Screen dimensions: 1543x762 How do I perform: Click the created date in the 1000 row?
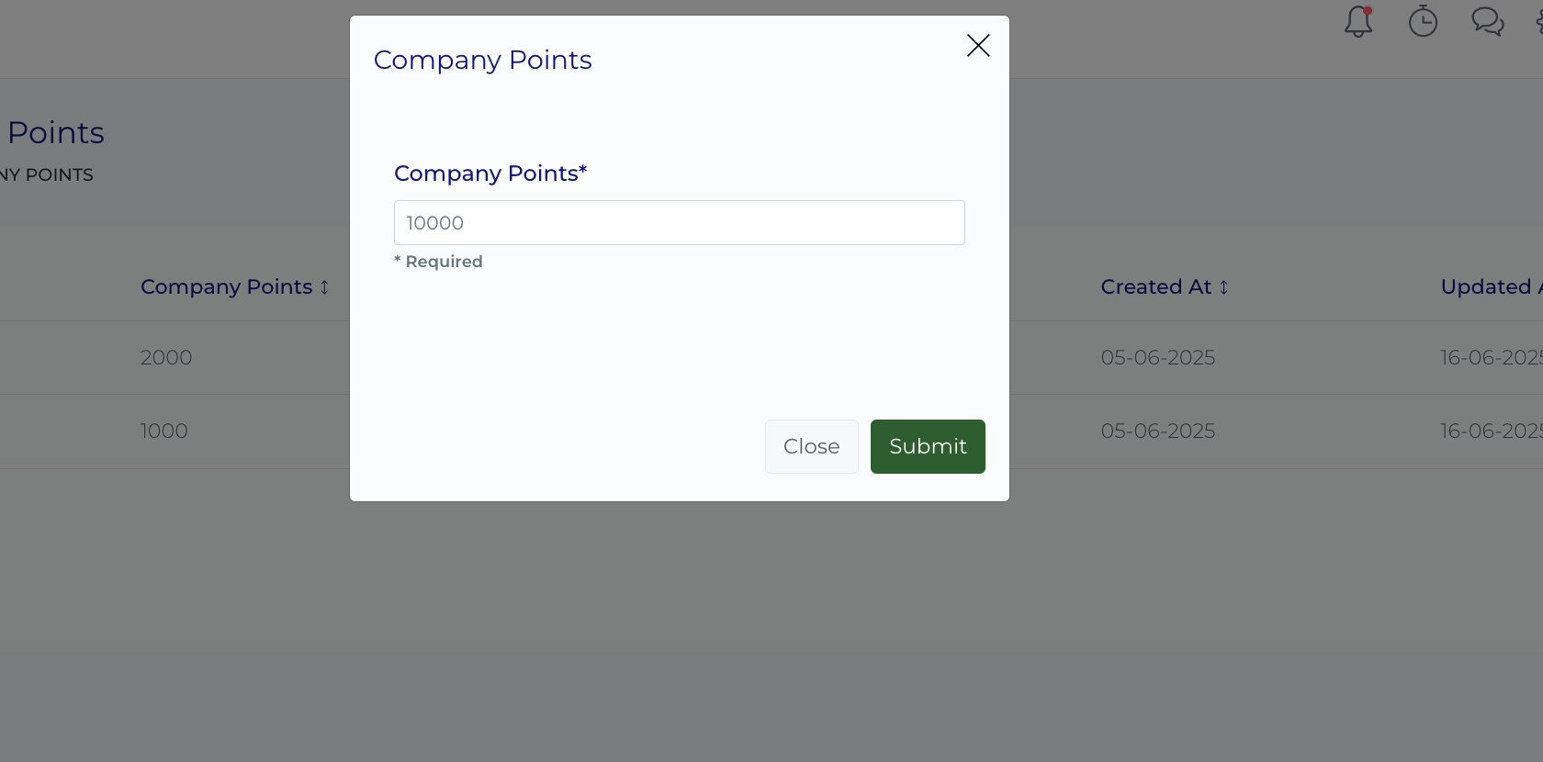point(1157,431)
